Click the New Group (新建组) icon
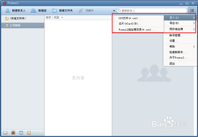The image size is (198, 137). (33, 11)
